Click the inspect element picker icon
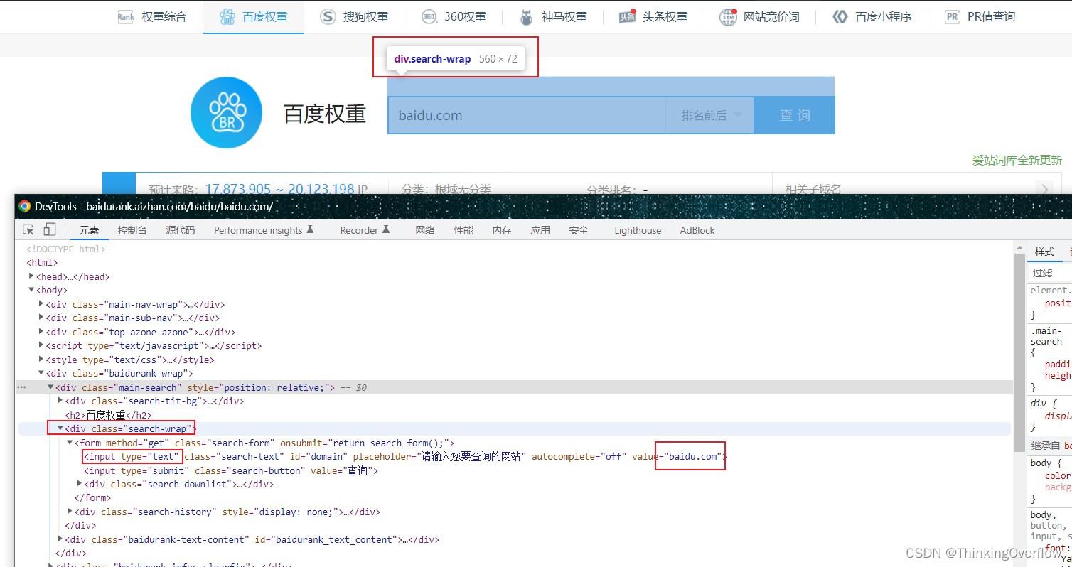1072x567 pixels. tap(28, 229)
